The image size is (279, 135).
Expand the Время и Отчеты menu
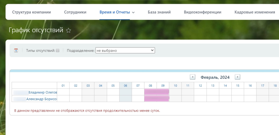click(117, 12)
